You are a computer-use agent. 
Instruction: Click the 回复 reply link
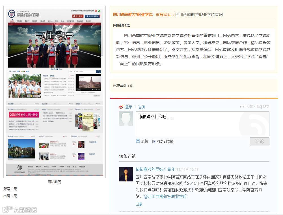139,204
